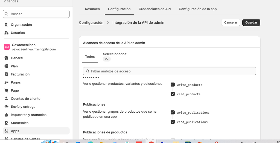The width and height of the screenshot is (280, 143).
Task: Focus the Buscar search field
Action: click(x=36, y=14)
